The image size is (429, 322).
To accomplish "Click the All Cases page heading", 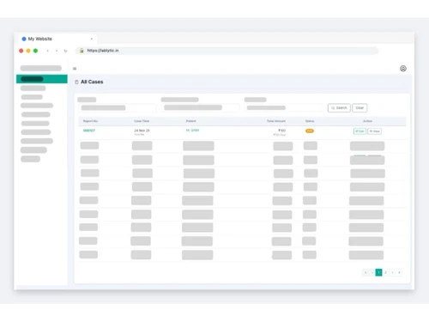I will click(92, 82).
